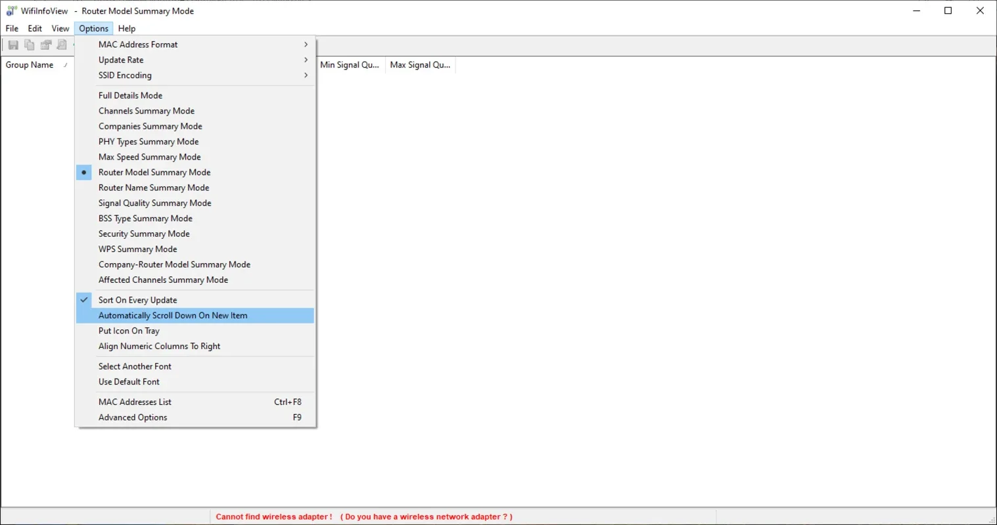Select Channels Summary Mode
This screenshot has width=997, height=525.
click(x=195, y=111)
